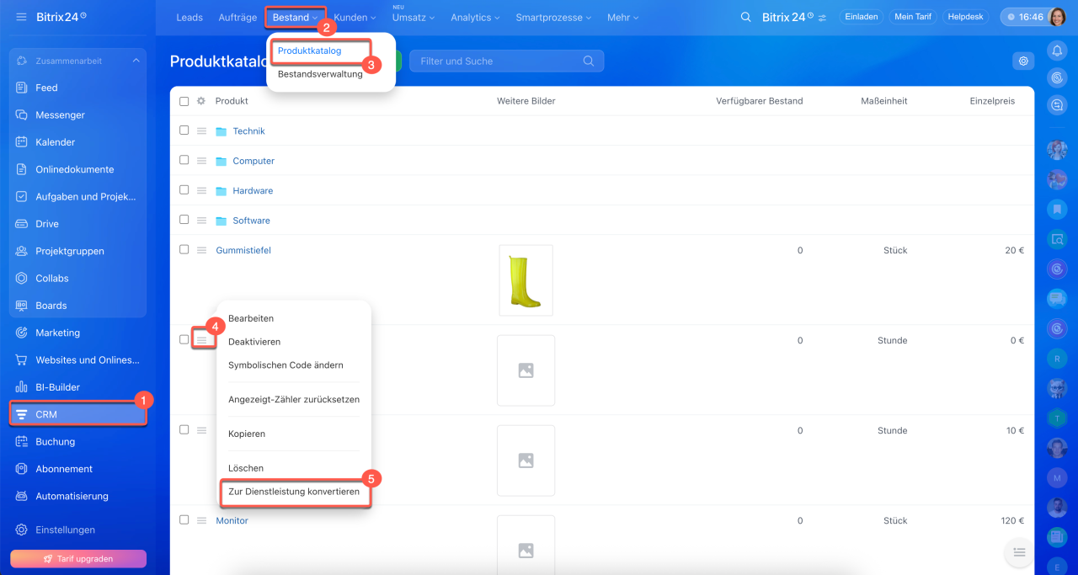Viewport: 1078px width, 575px height.
Task: Open the Monitor product link
Action: (x=232, y=520)
